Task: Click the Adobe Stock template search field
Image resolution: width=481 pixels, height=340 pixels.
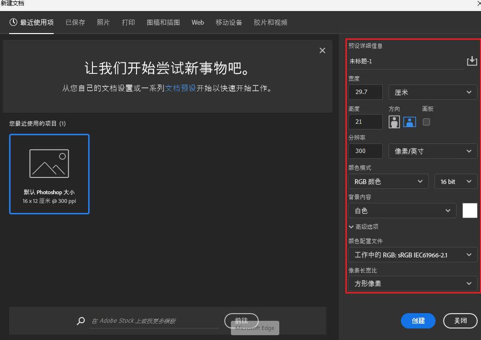Action: [x=154, y=321]
